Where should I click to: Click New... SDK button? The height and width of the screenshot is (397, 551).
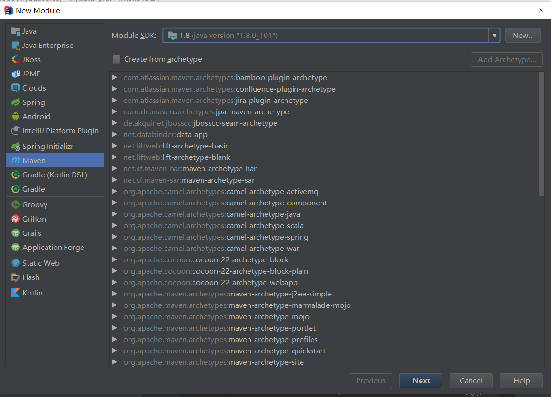523,35
